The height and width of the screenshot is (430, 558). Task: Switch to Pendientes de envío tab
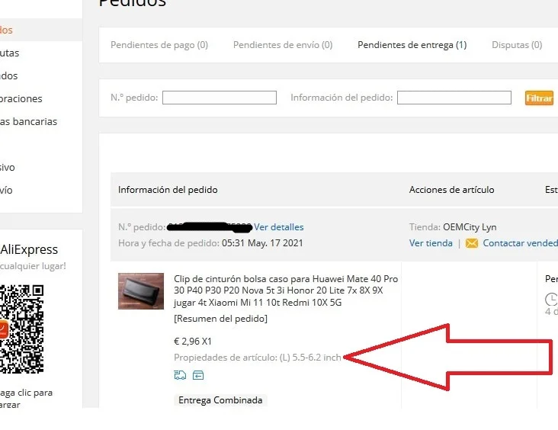283,45
